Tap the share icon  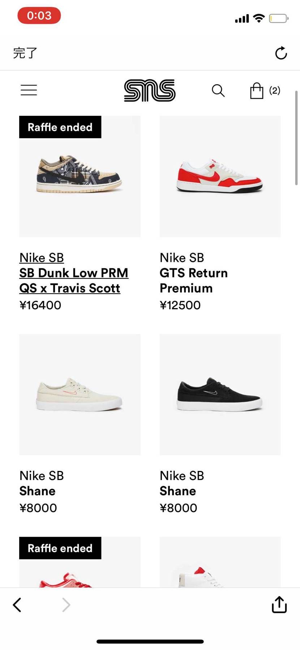click(x=279, y=605)
